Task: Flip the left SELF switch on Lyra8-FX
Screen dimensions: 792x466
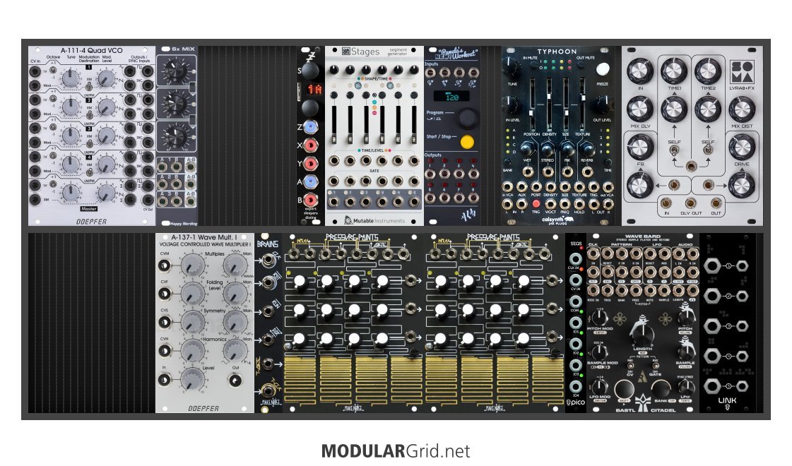Action: [x=673, y=150]
